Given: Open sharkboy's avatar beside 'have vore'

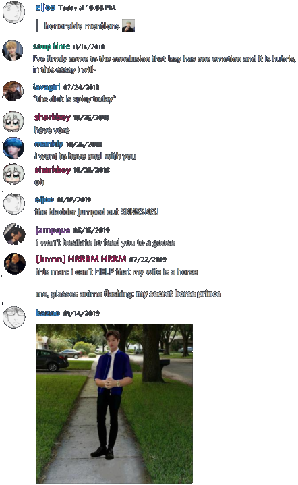Looking at the screenshot, I should 13,121.
